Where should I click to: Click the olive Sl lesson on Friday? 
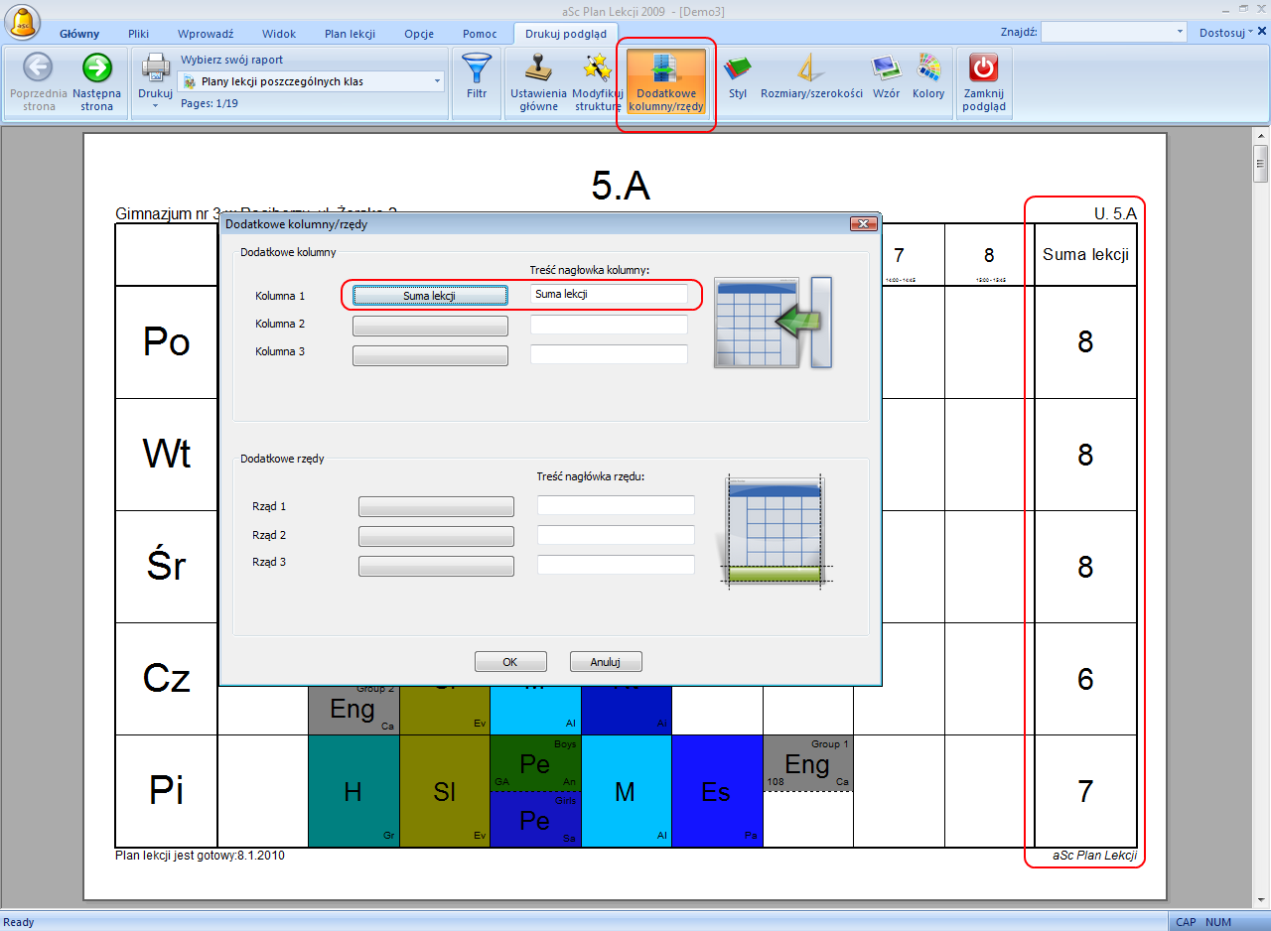(445, 791)
